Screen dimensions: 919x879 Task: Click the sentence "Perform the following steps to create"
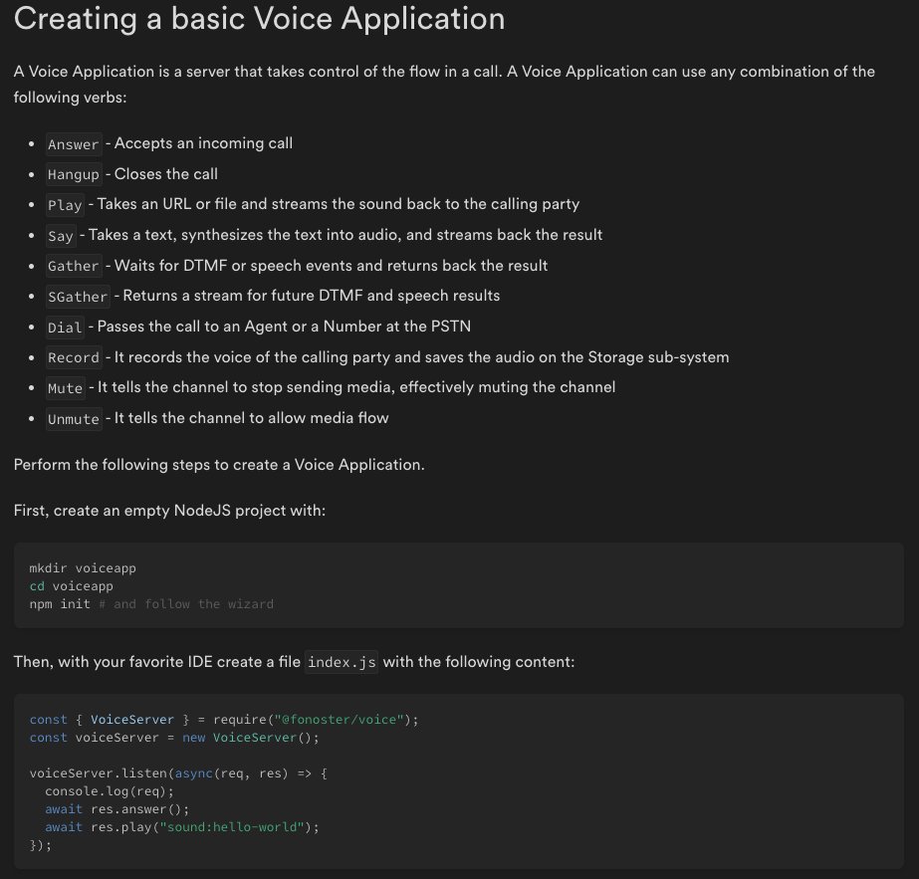(219, 465)
